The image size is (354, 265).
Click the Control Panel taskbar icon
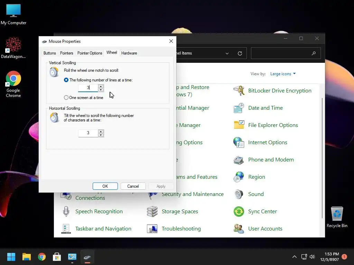coord(72,257)
